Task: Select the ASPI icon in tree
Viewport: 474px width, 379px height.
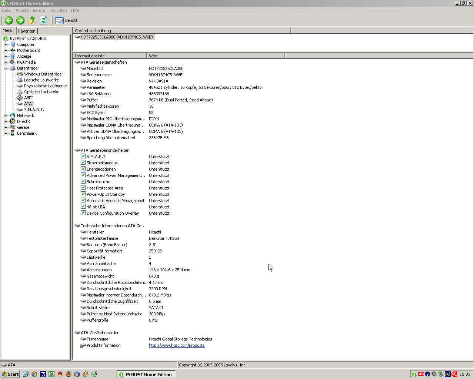Action: click(20, 98)
